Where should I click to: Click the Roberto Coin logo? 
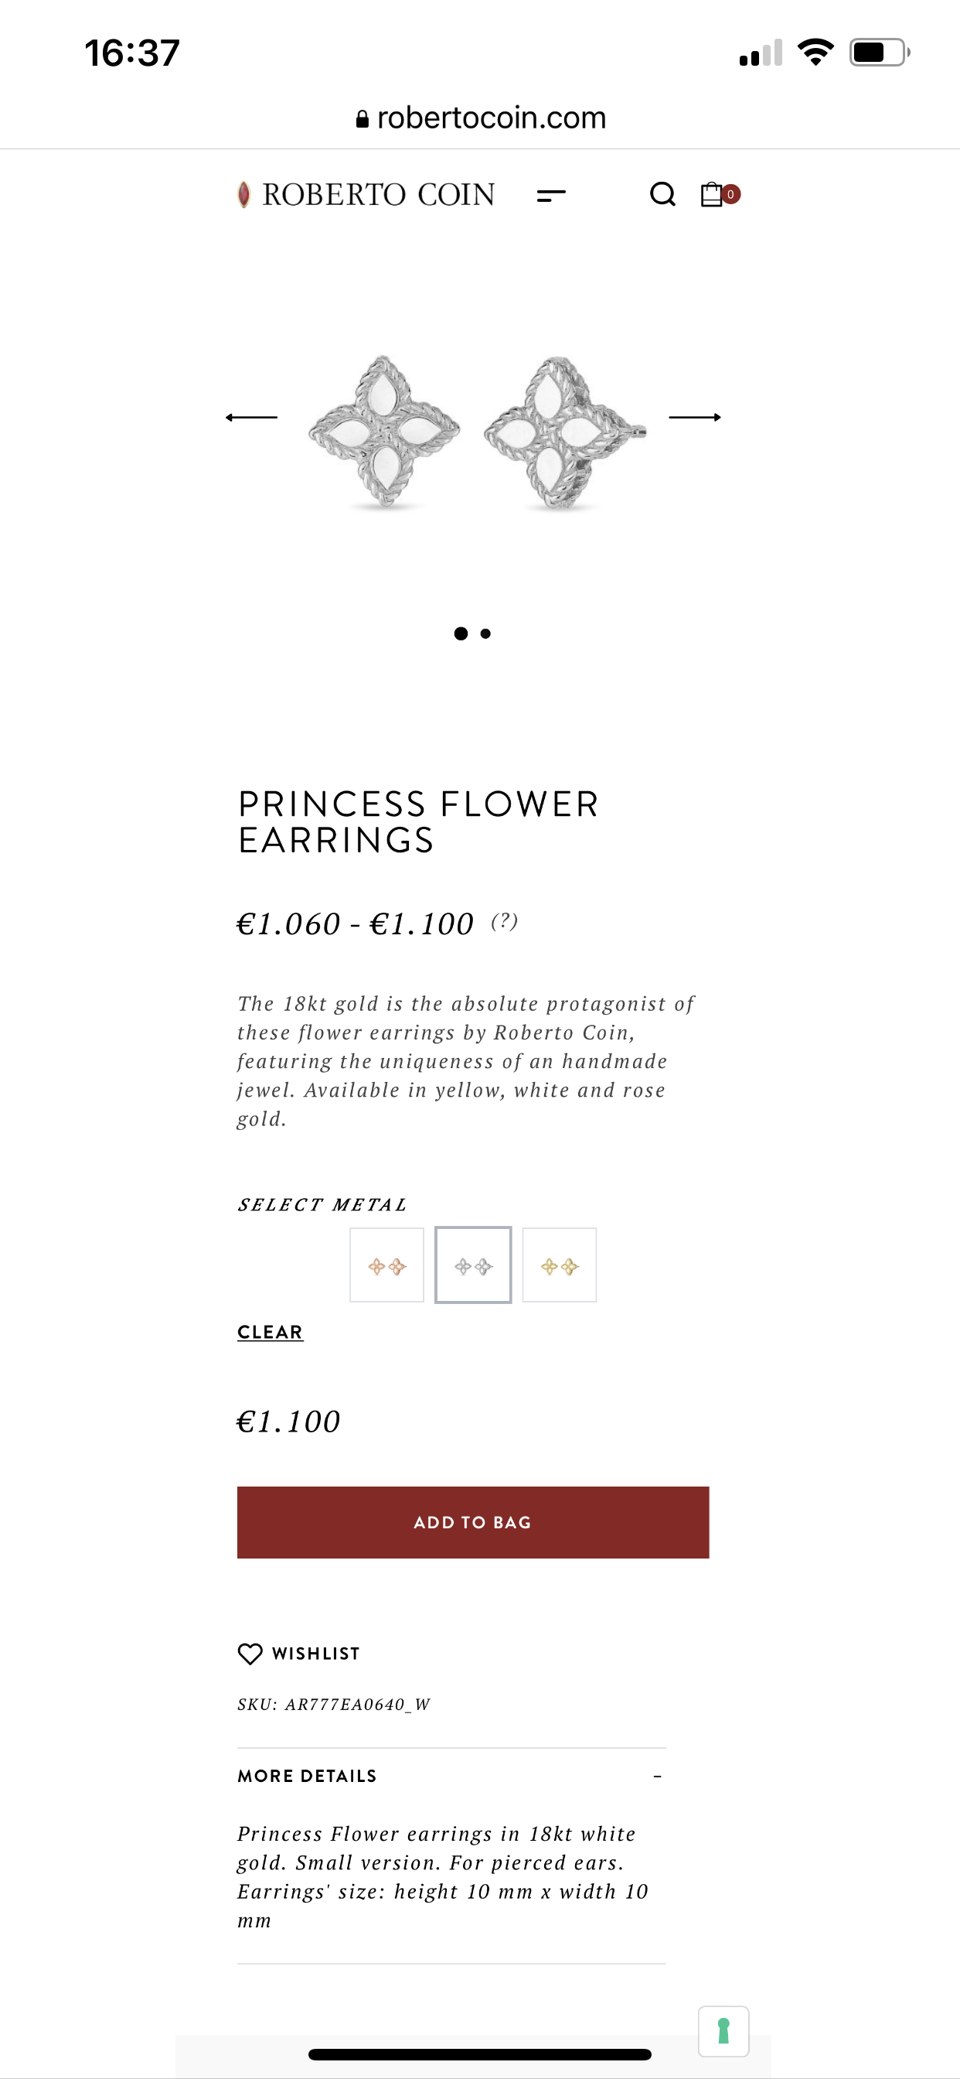tap(367, 194)
